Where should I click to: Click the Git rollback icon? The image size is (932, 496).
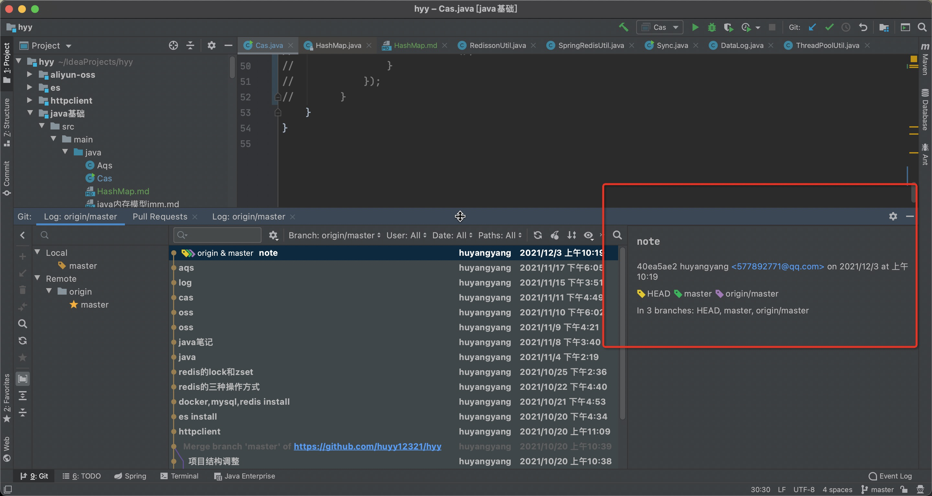click(863, 28)
